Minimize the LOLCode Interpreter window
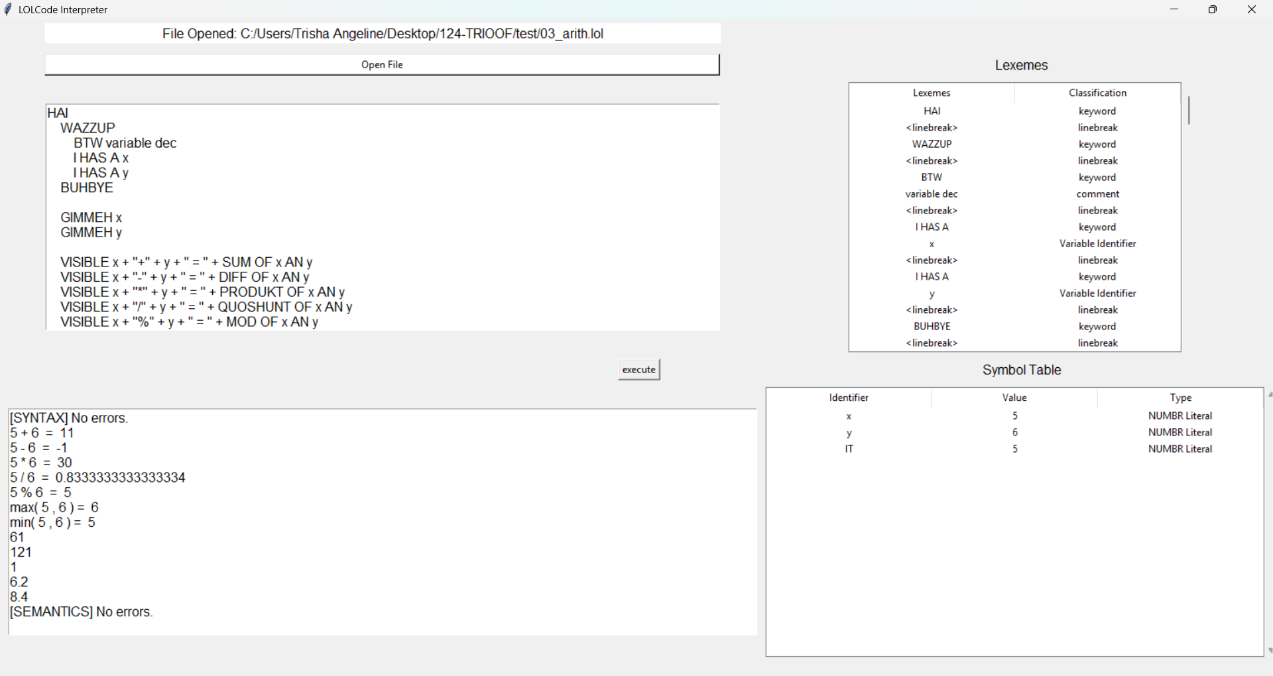This screenshot has width=1273, height=676. (1174, 9)
